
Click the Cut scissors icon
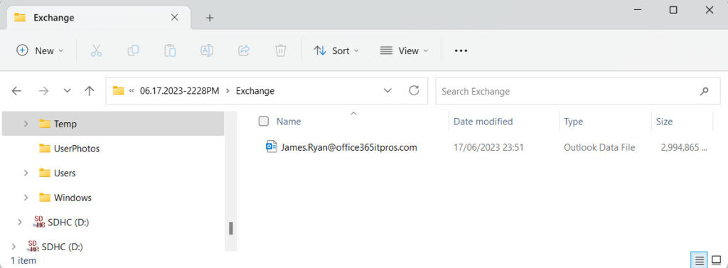click(x=96, y=50)
